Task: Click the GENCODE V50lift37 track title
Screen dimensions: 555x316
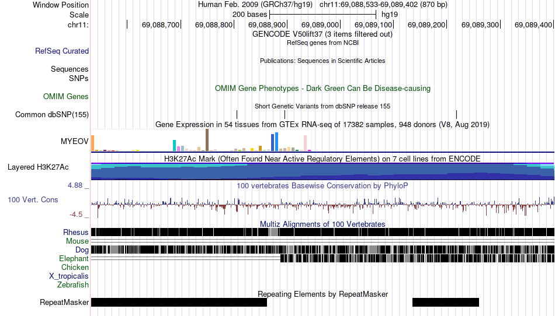Action: (x=322, y=34)
